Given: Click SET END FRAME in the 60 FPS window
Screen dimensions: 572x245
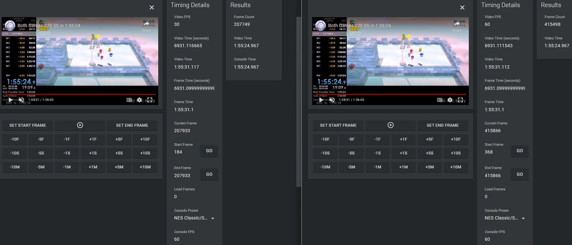Looking at the screenshot, I should (x=442, y=125).
